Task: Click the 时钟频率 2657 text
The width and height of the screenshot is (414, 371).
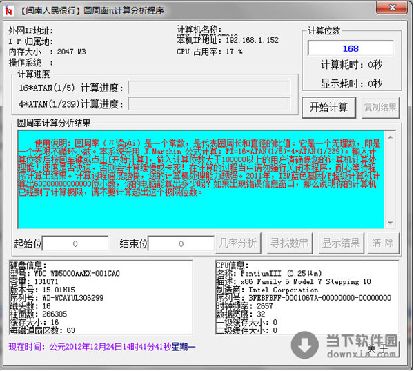Action: click(x=244, y=306)
